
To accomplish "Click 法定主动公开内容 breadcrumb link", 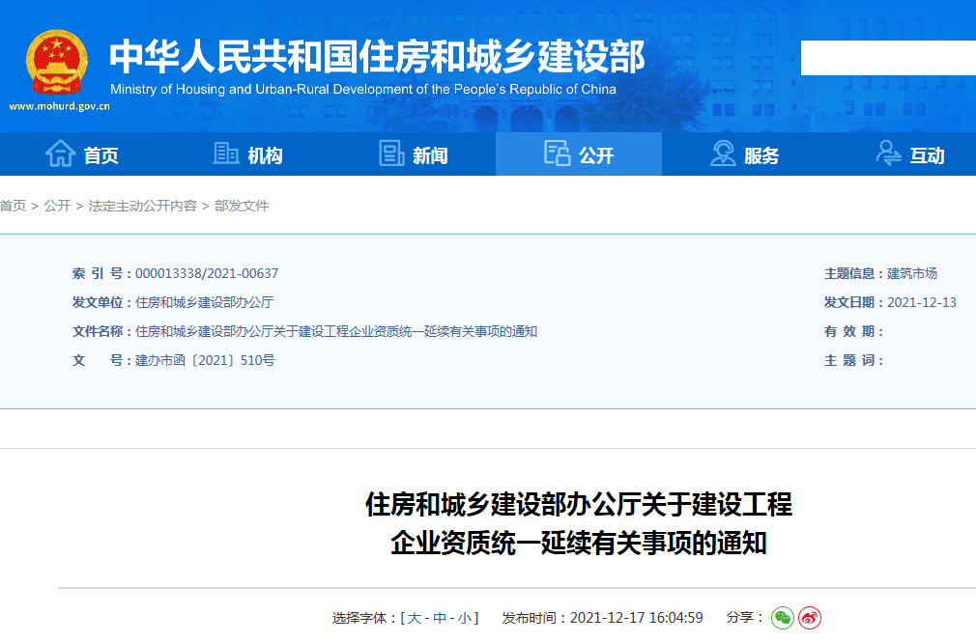I will tap(143, 206).
